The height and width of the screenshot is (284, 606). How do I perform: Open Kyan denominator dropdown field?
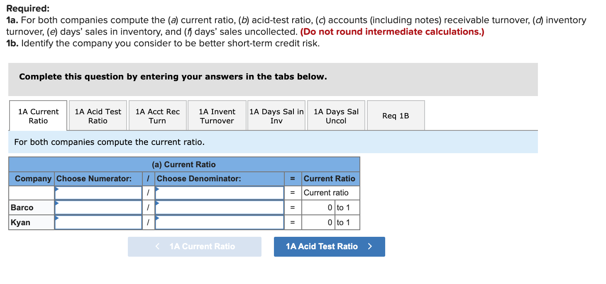(220, 222)
